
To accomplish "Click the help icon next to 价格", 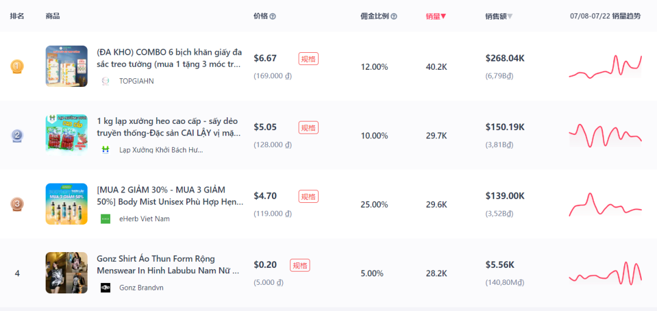I will click(x=273, y=17).
